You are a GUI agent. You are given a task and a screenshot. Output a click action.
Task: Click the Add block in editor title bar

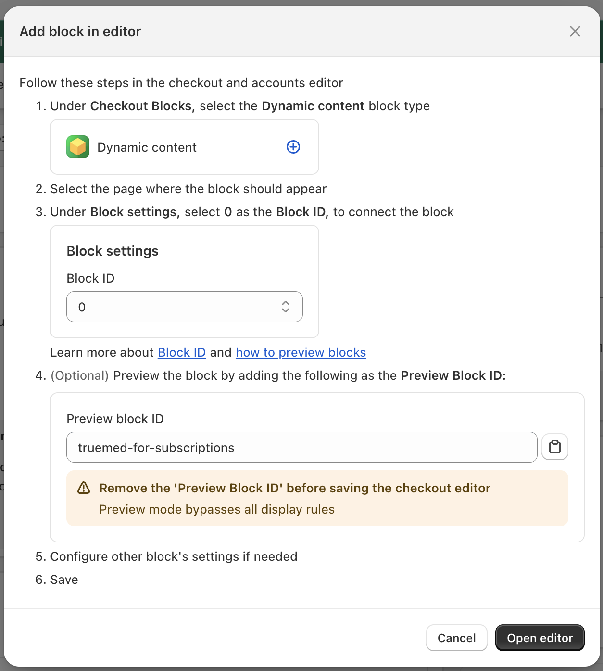[x=80, y=31]
